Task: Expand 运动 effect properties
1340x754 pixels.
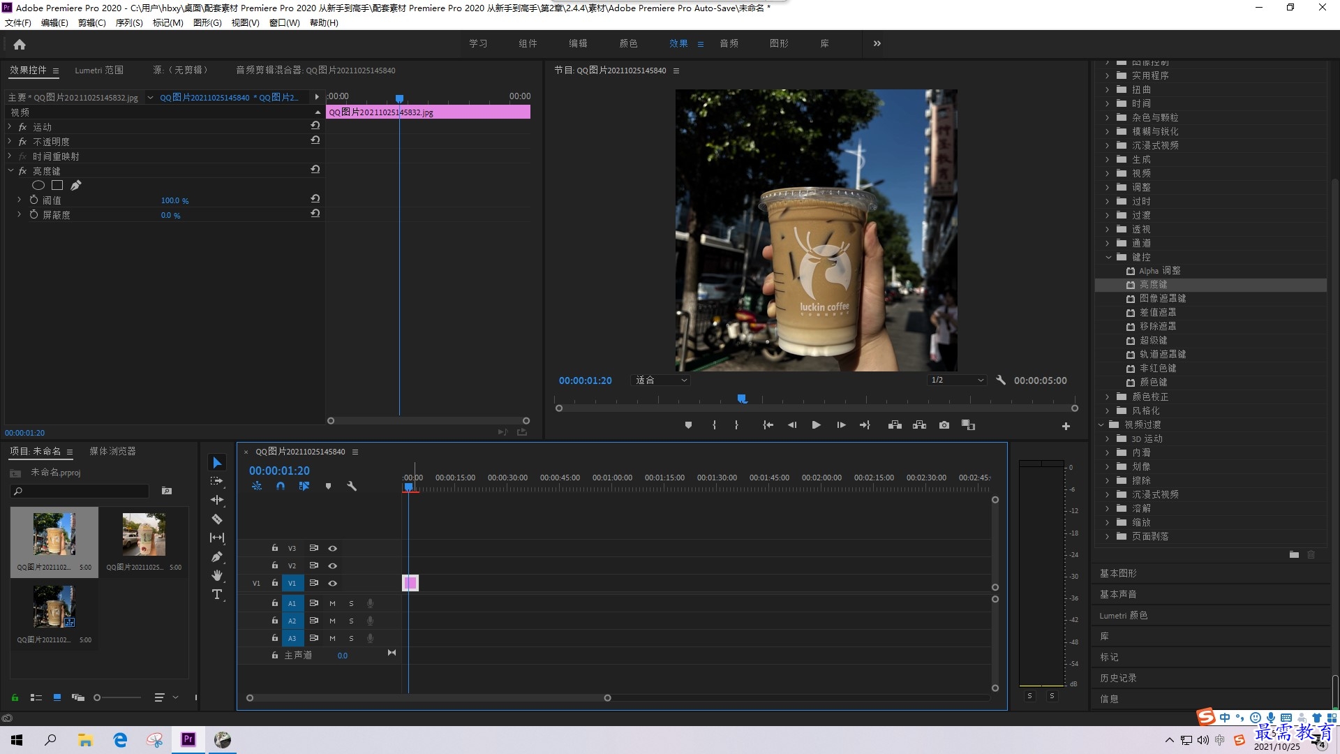Action: tap(10, 127)
